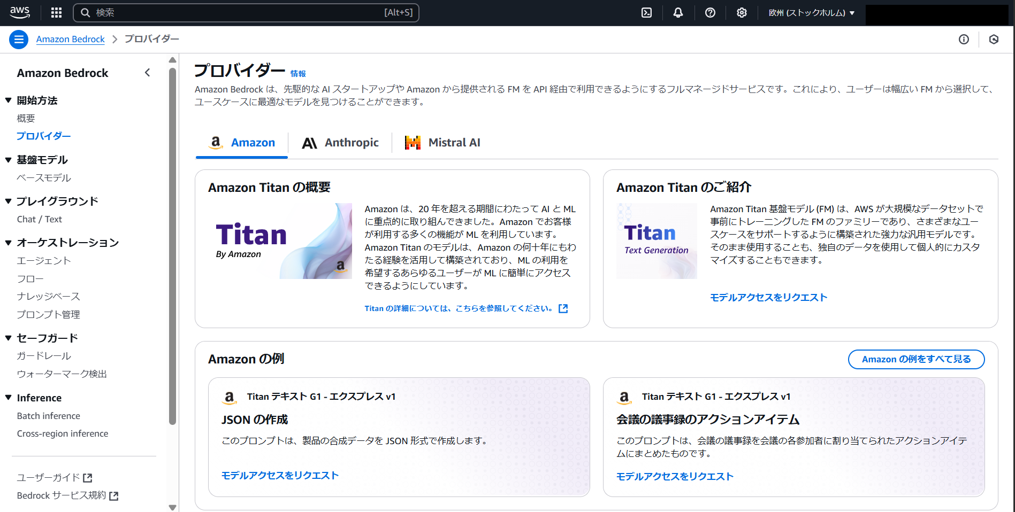Open Cross-region inference in sidebar

click(x=63, y=433)
